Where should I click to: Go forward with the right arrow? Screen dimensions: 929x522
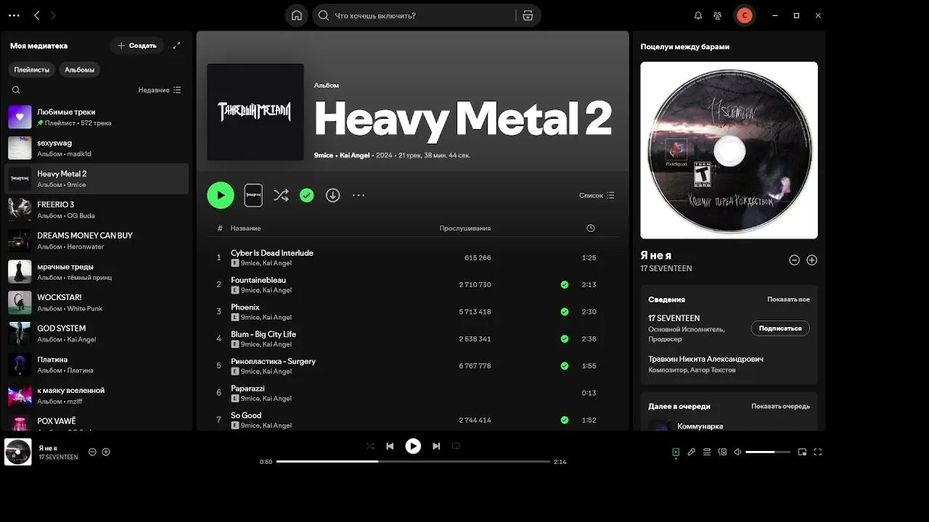53,15
